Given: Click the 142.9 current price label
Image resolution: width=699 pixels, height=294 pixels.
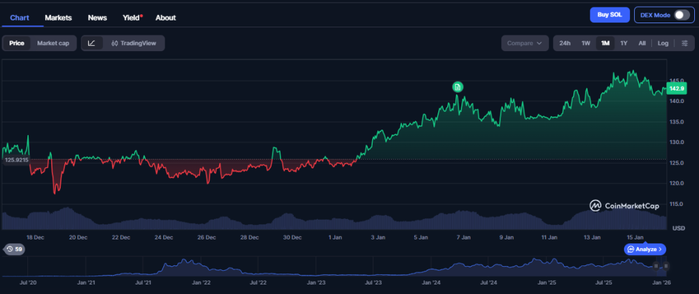Looking at the screenshot, I should coord(676,89).
